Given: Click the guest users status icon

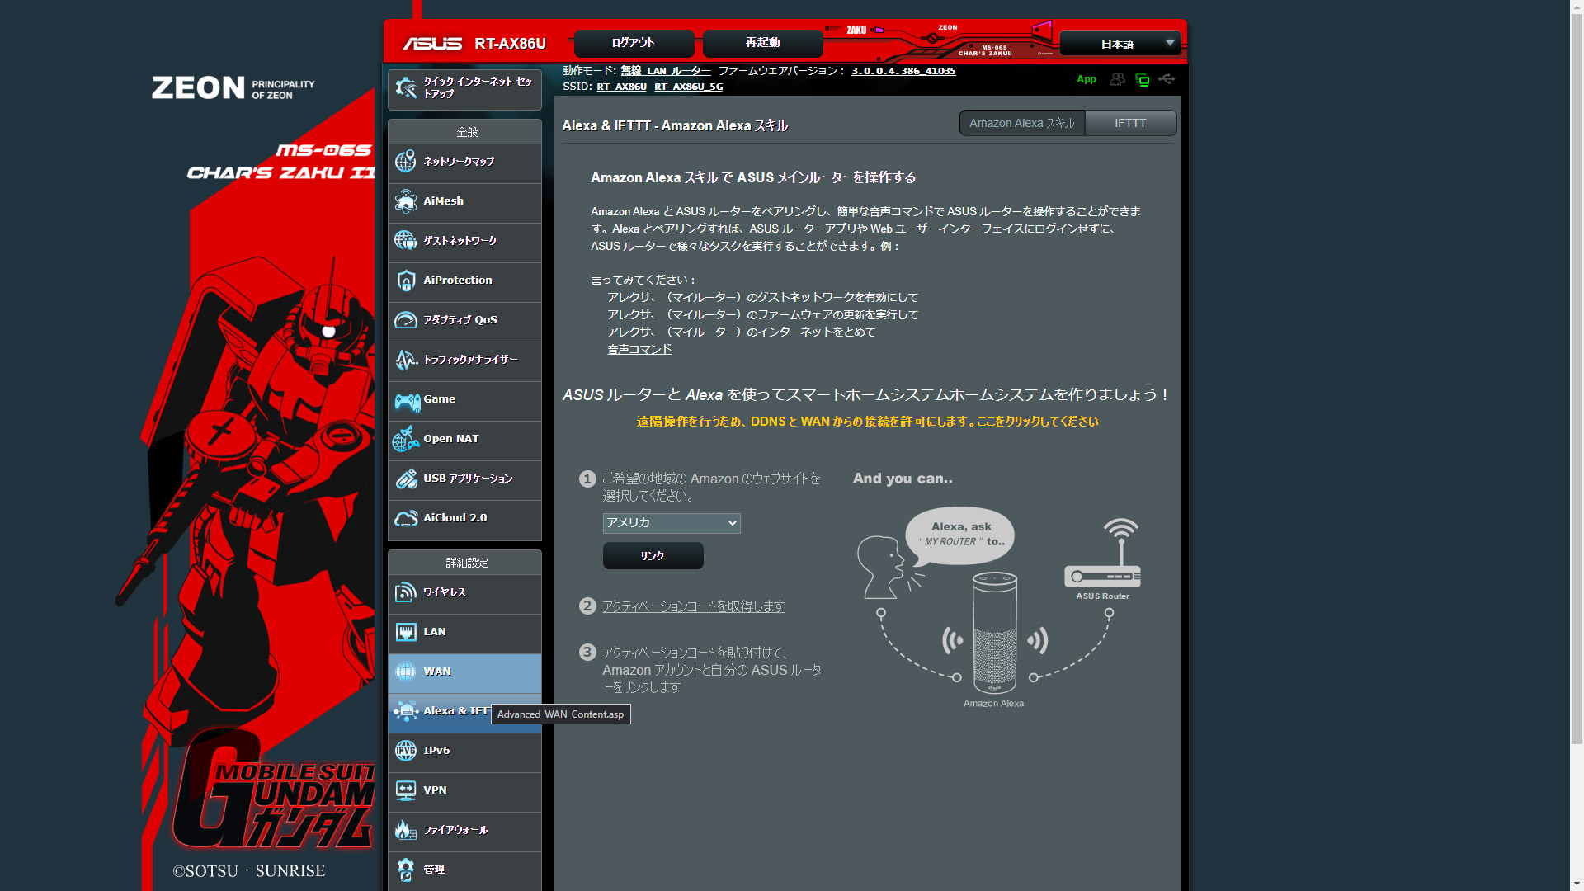Looking at the screenshot, I should coord(1117,79).
